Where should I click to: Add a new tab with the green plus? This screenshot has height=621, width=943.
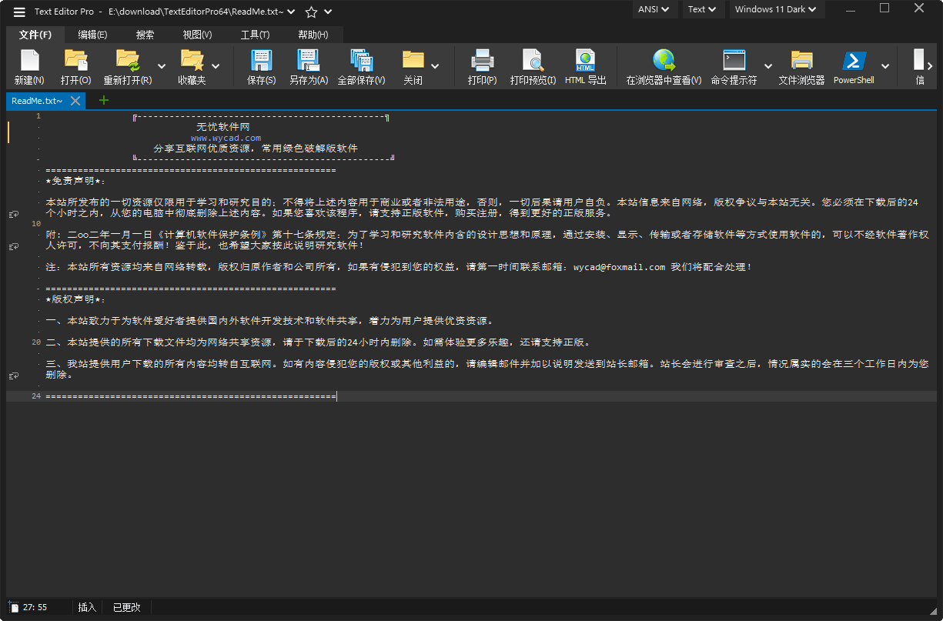coord(103,100)
